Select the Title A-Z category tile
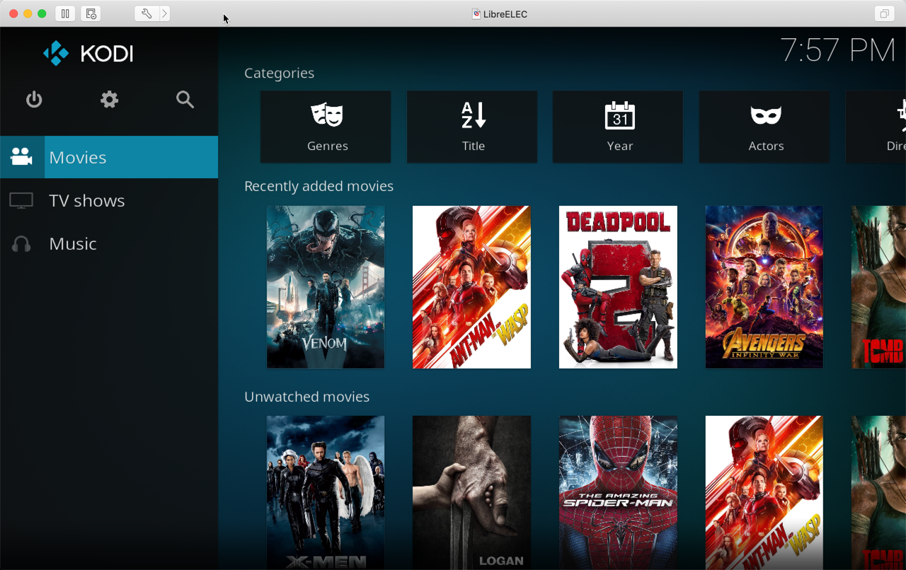The image size is (906, 570). click(472, 127)
